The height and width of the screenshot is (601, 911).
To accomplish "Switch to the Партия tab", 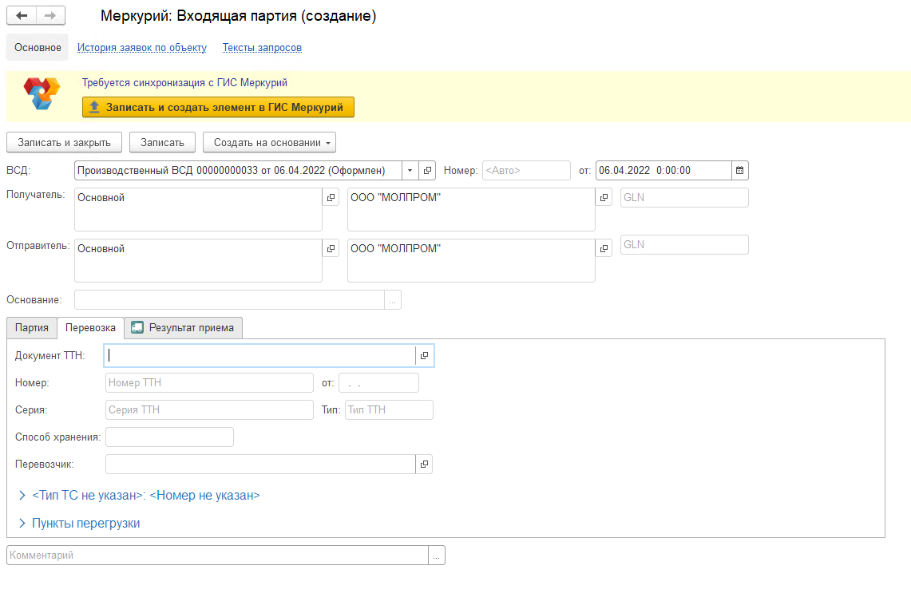I will click(x=32, y=328).
